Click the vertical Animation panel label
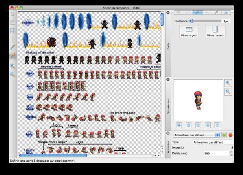 click(168, 147)
